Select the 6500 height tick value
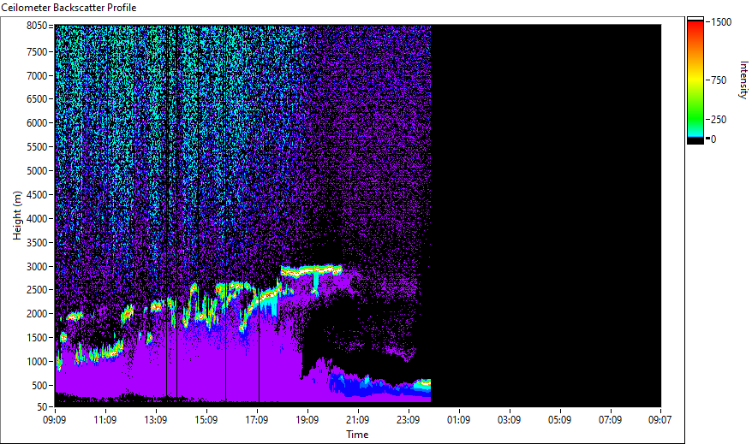752x444 pixels. pyautogui.click(x=37, y=99)
